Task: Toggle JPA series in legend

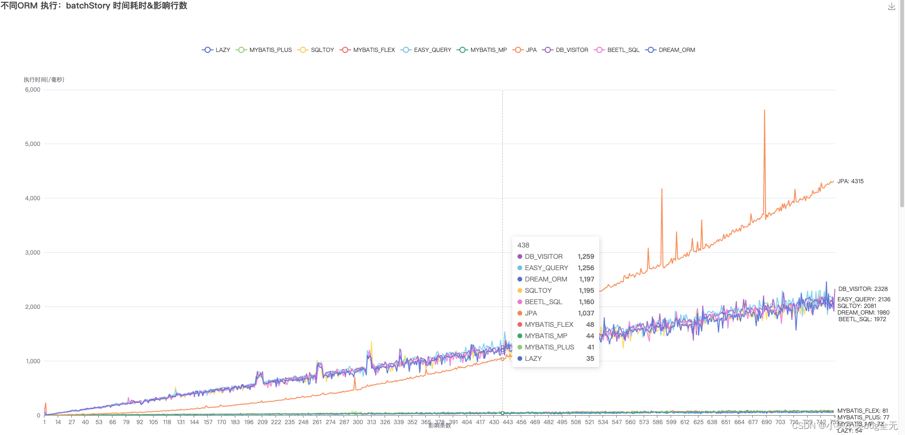Action: click(x=525, y=50)
